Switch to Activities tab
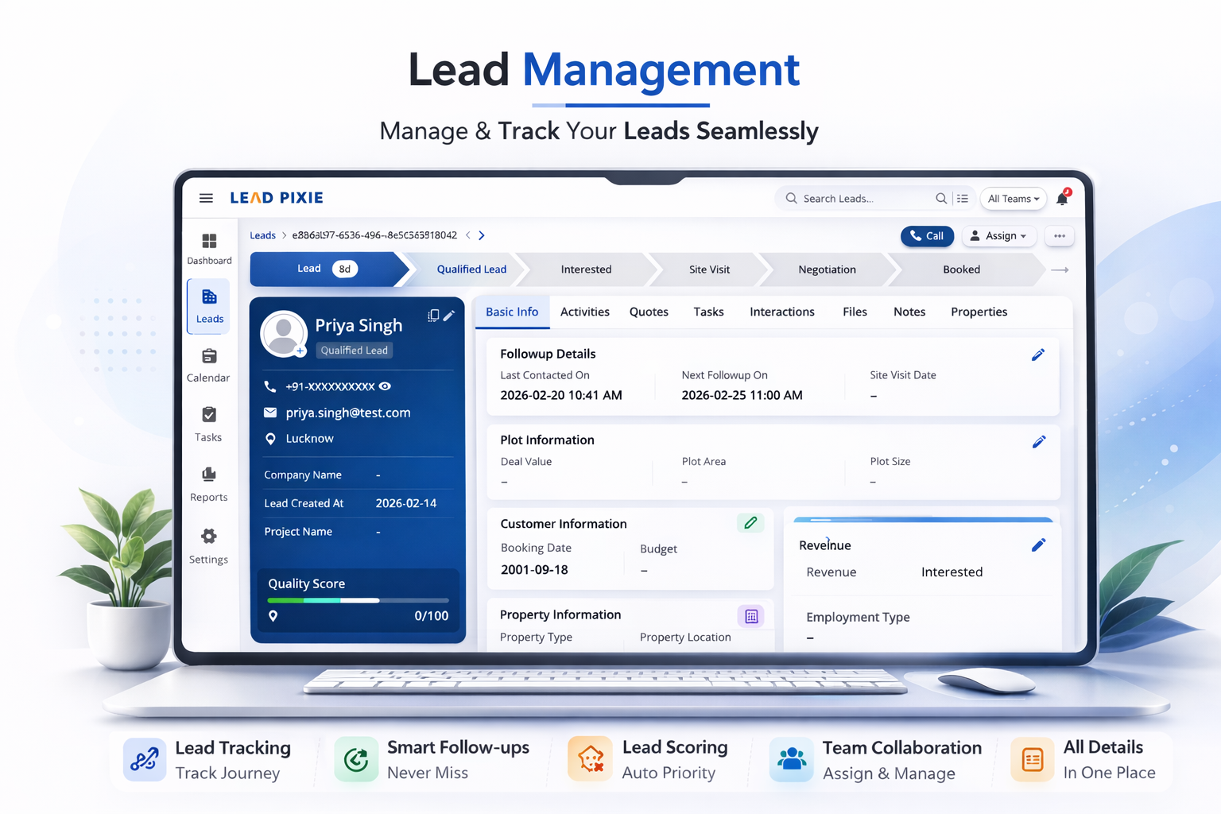The width and height of the screenshot is (1221, 814). click(585, 312)
